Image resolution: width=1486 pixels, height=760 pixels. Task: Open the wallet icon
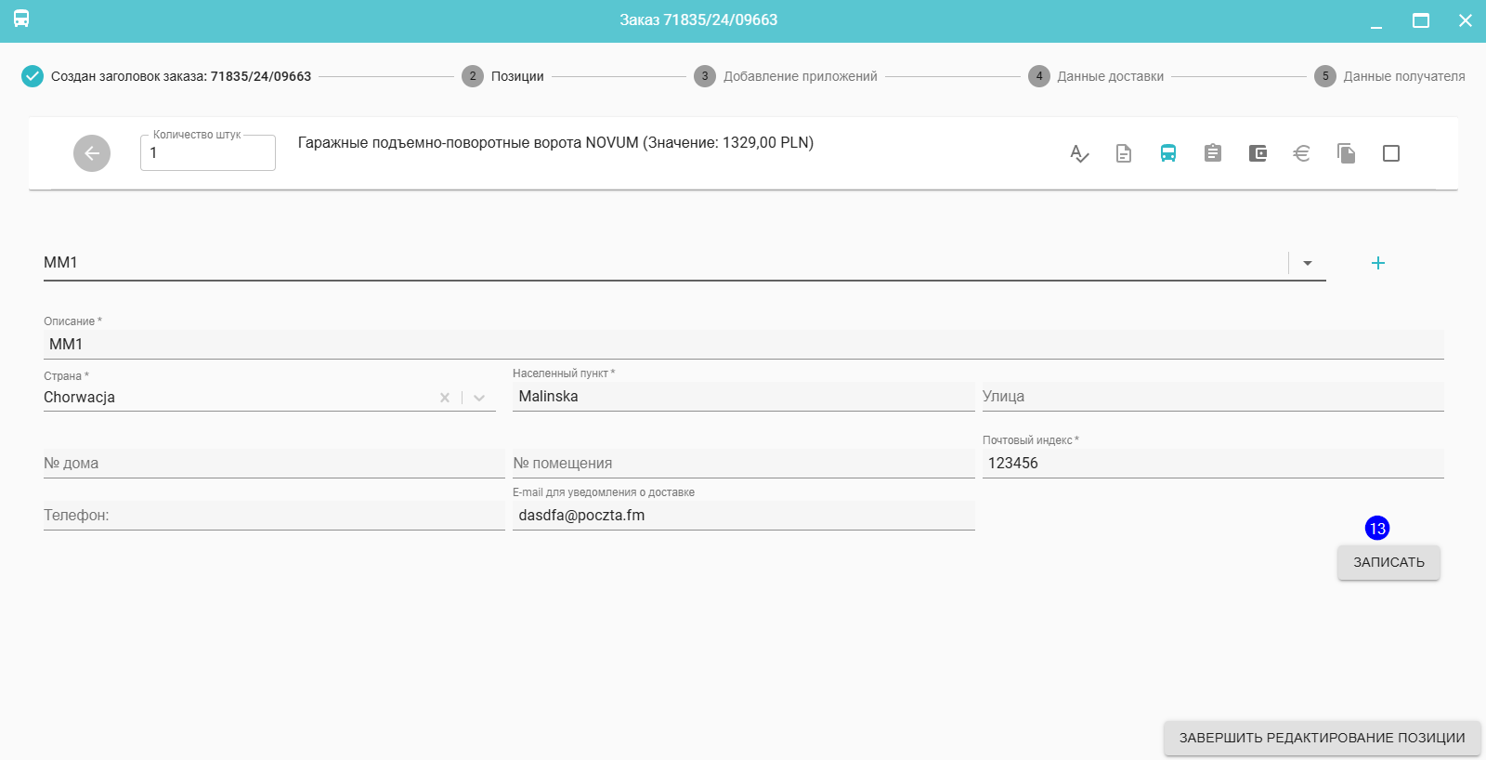click(1257, 153)
